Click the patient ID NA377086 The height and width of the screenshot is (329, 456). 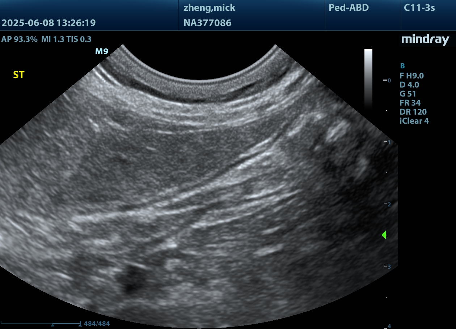tap(207, 23)
